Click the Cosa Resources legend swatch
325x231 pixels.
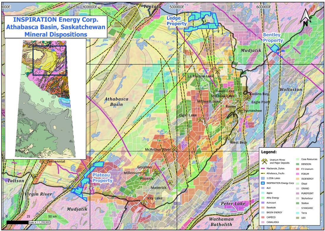298,159
